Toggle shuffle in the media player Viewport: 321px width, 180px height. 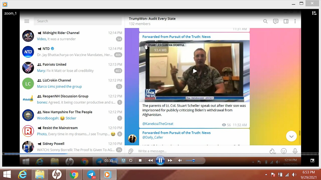click(123, 160)
